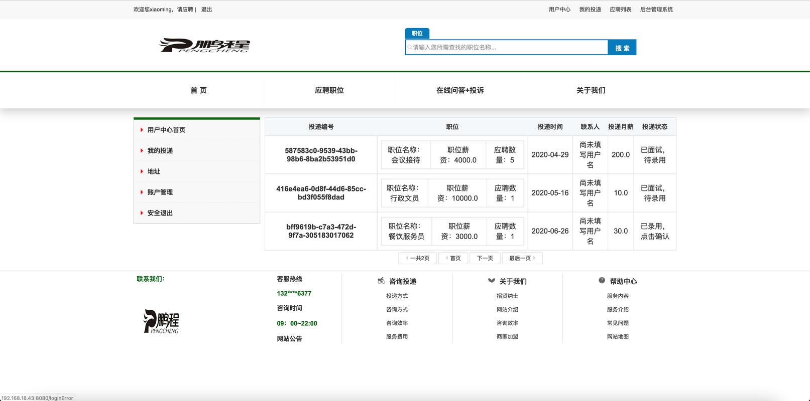This screenshot has width=810, height=401.
Task: Open the 服务内容 footer link
Action: 618,296
